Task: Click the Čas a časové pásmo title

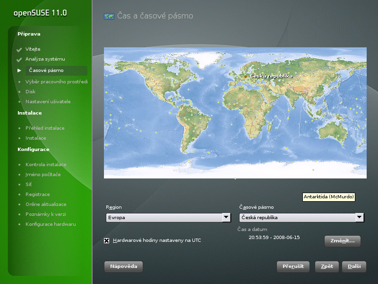Action: (x=155, y=16)
